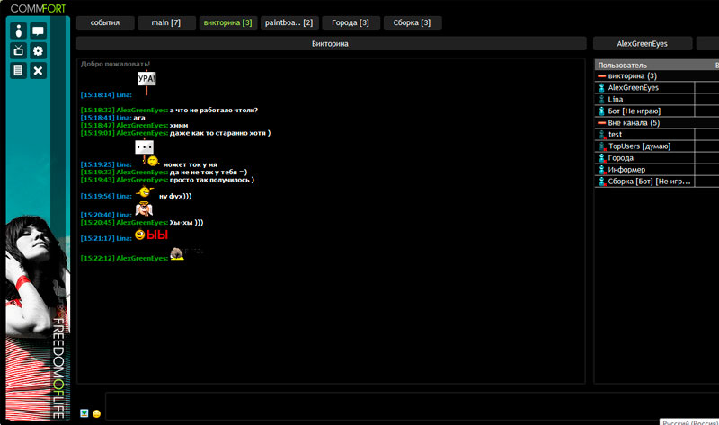Open the smiley emoji picker
Image resolution: width=719 pixels, height=425 pixels.
coord(97,413)
